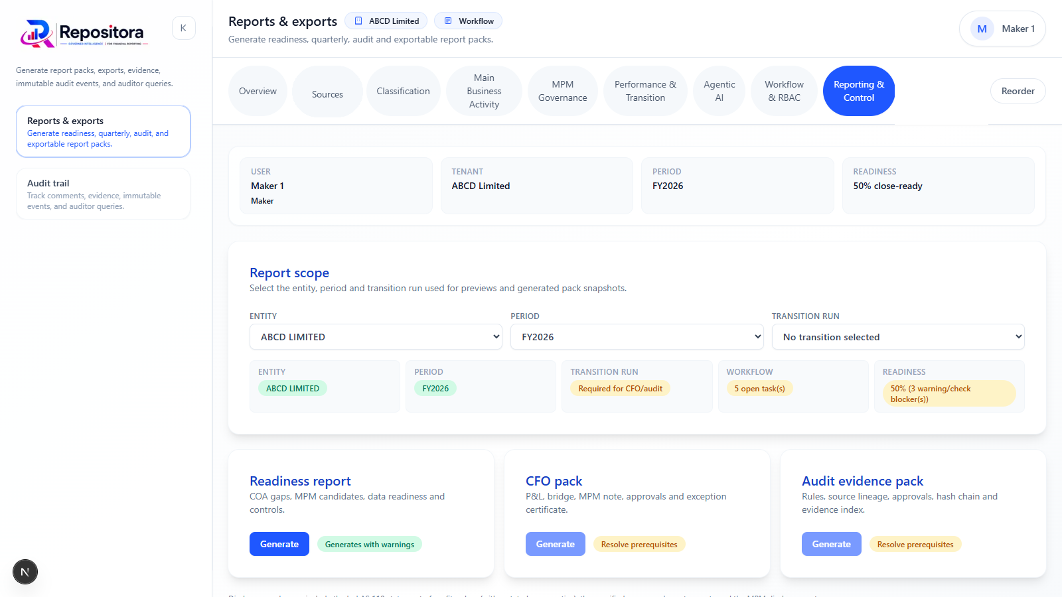Click the Workflow chip icon in header
Image resolution: width=1062 pixels, height=597 pixels.
(448, 21)
